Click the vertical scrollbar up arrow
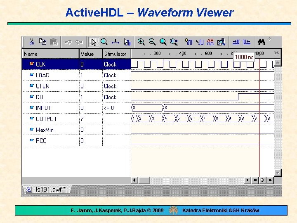This screenshot has width=297, height=223. [x=278, y=63]
